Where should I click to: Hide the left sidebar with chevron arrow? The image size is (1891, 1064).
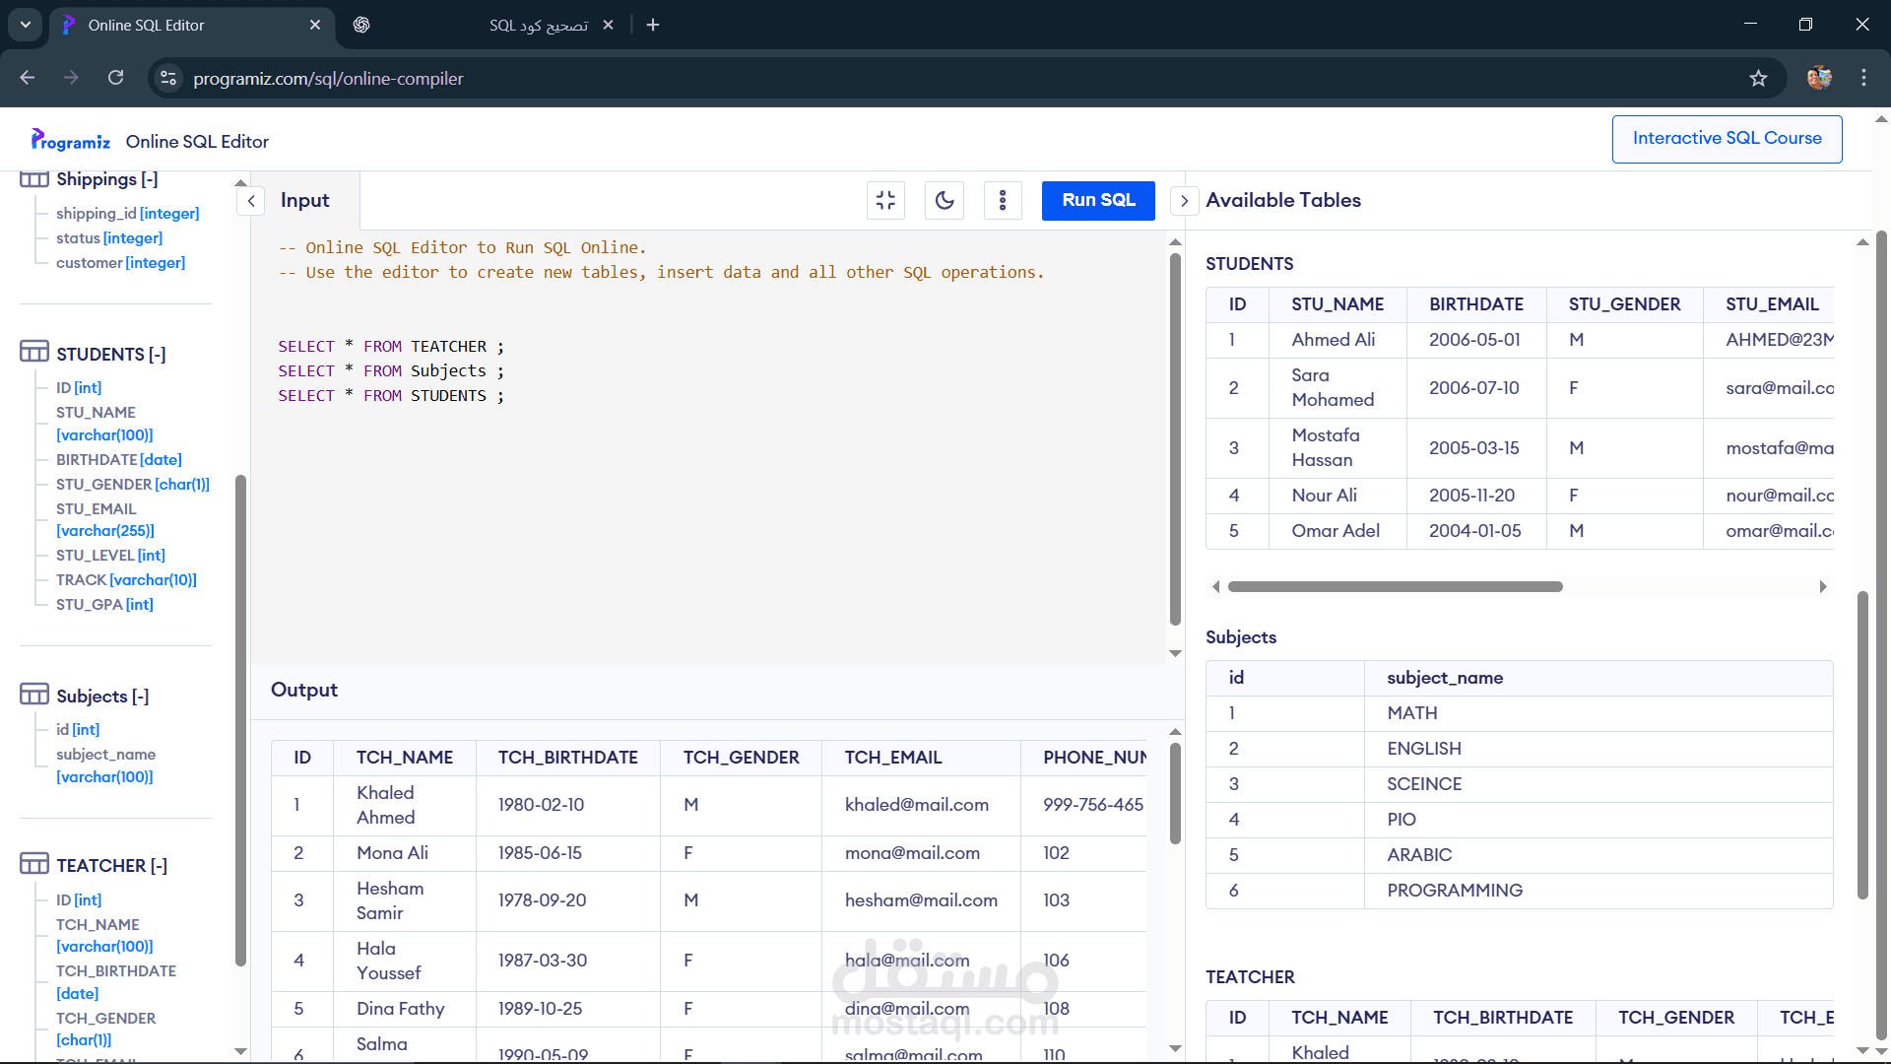[x=251, y=201]
